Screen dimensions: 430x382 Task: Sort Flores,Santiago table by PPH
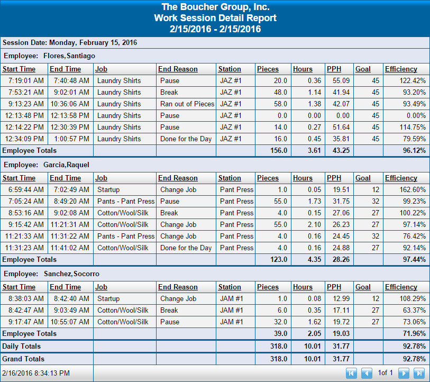point(334,69)
